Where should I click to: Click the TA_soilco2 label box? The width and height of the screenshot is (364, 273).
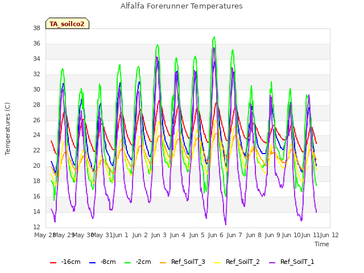point(67,23)
